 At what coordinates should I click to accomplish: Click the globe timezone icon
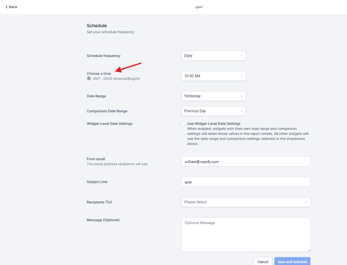pos(89,79)
